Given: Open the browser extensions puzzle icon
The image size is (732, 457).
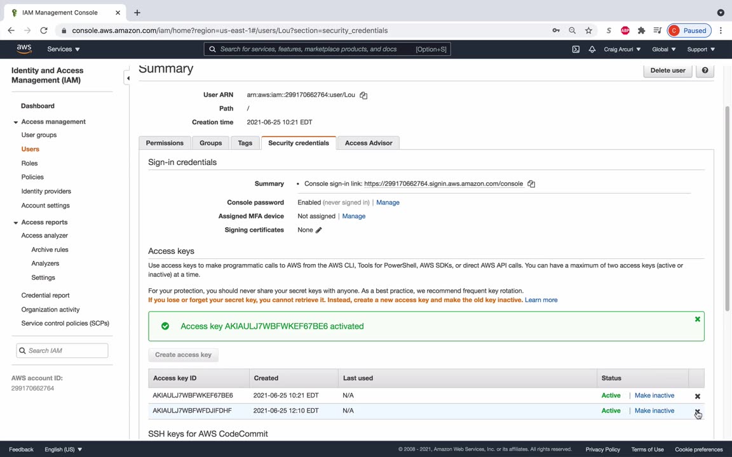Looking at the screenshot, I should click(641, 30).
